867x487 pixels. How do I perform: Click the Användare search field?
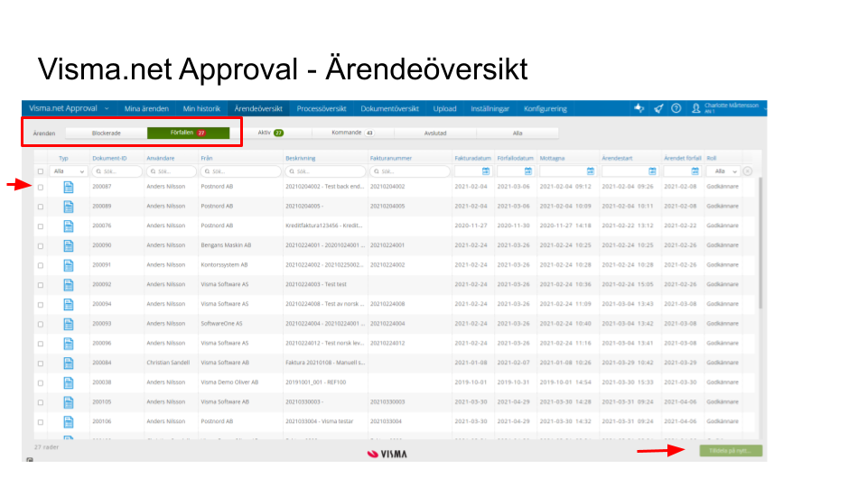click(x=171, y=171)
